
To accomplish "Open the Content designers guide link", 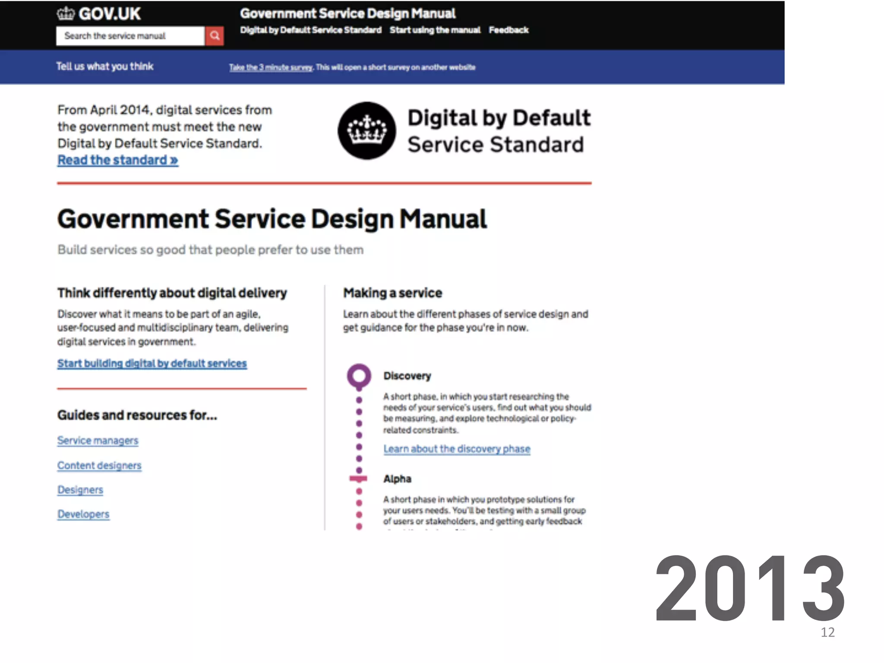I will pyautogui.click(x=99, y=466).
